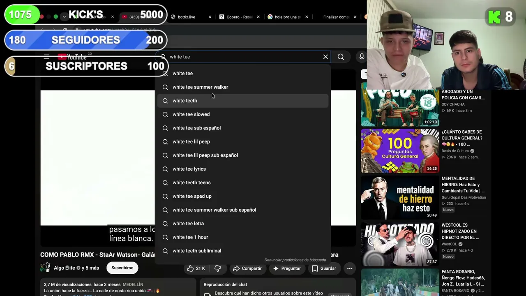
Task: Open title '¿CUÁNTO SABES DE CULTURA GENERAL?'
Action: [462, 138]
